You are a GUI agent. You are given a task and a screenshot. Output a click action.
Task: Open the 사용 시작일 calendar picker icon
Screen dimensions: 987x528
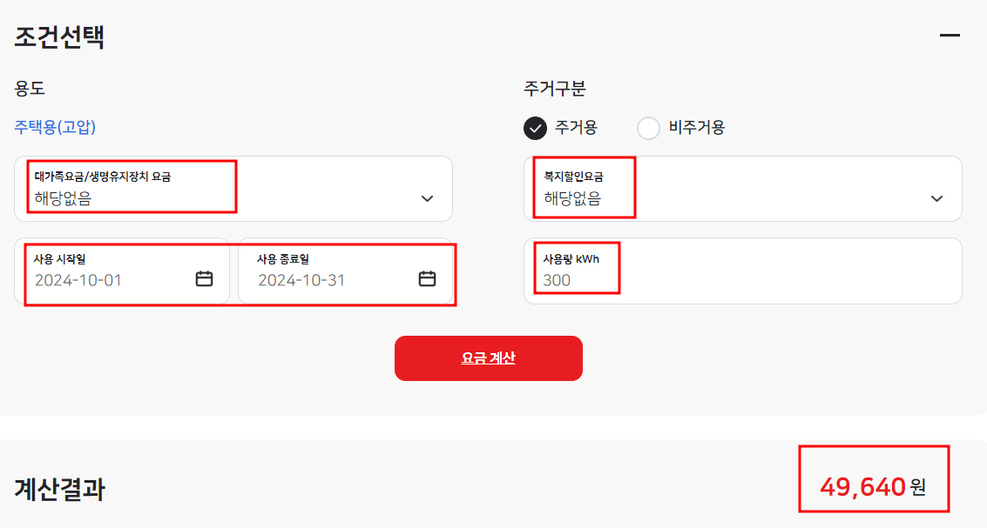(x=204, y=278)
